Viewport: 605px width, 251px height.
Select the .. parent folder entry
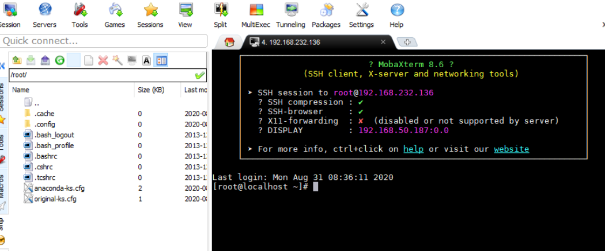tap(32, 103)
